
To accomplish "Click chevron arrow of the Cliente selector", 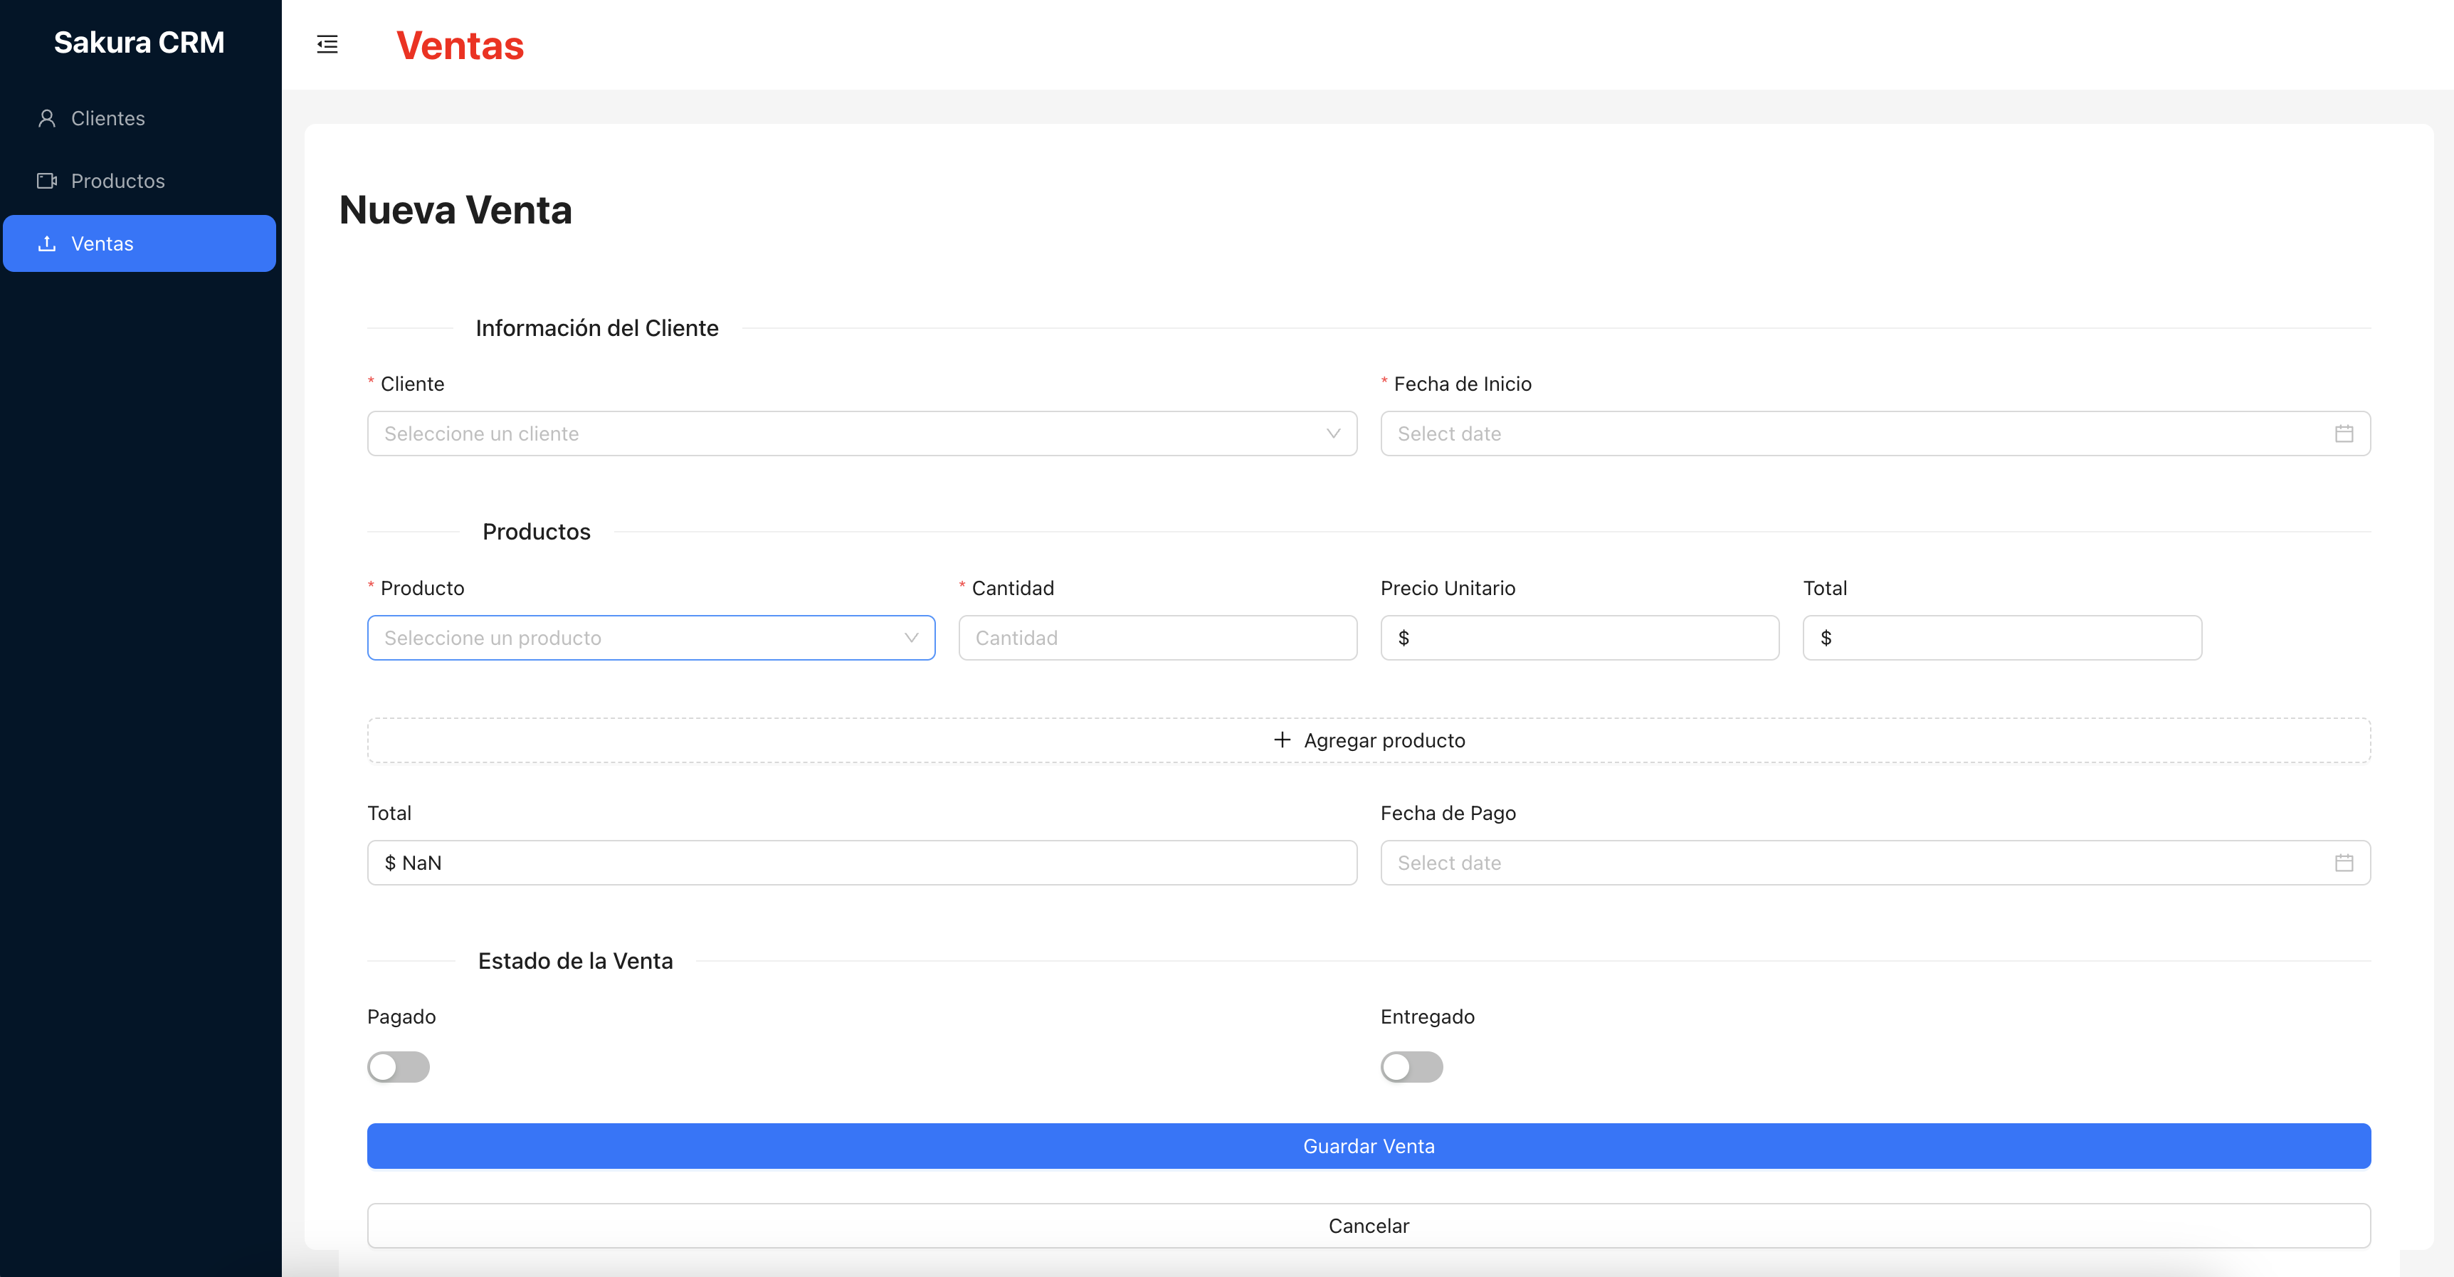I will coord(1333,433).
